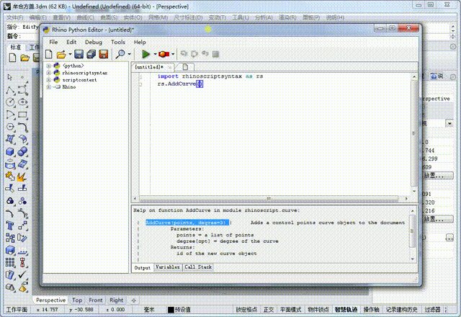The height and width of the screenshot is (317, 461).
Task: Open dropdown in Rhino right properties panel
Action: pyautogui.click(x=449, y=123)
